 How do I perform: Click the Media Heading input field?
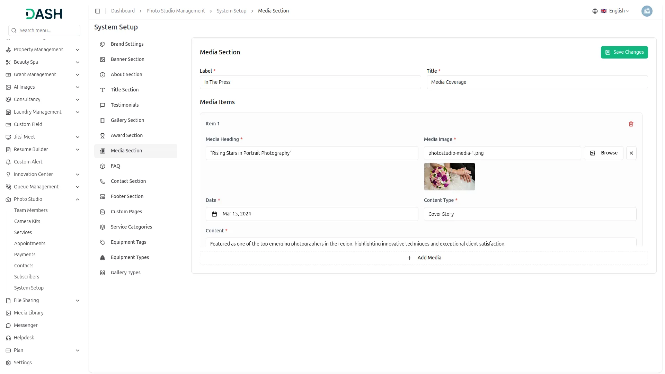point(312,153)
